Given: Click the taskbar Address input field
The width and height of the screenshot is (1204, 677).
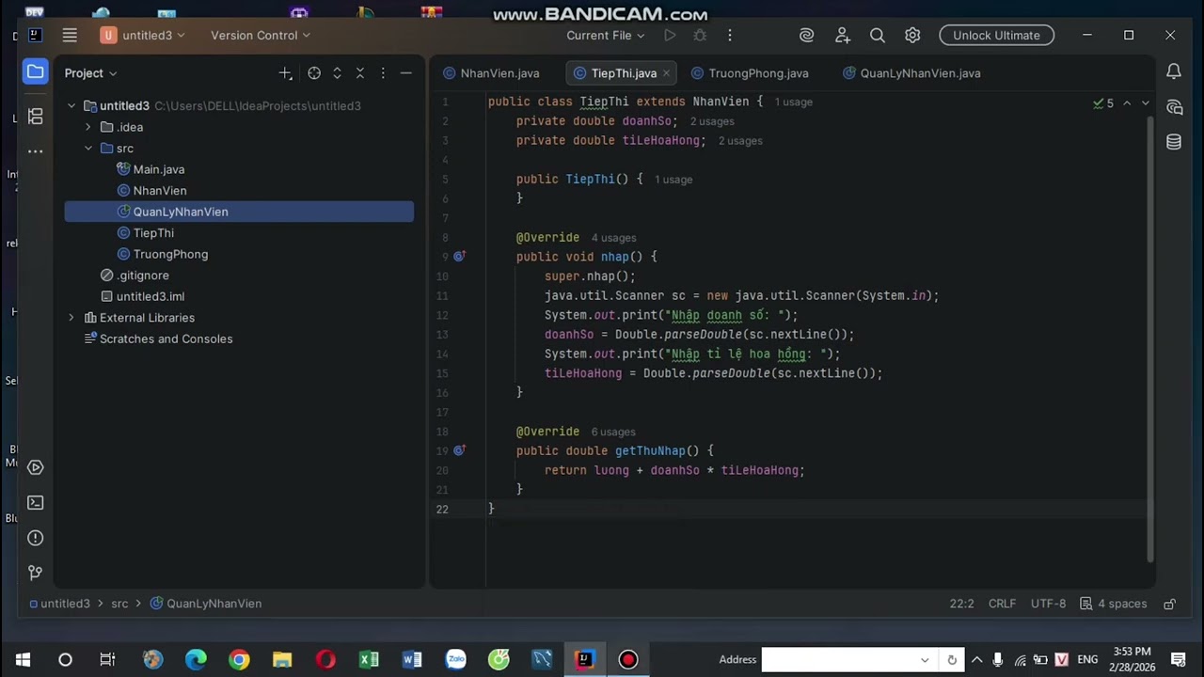Looking at the screenshot, I should tap(848, 659).
